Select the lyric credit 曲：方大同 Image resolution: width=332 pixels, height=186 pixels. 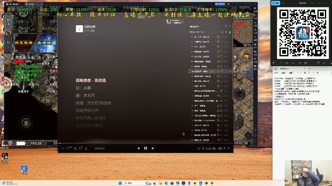(x=85, y=95)
